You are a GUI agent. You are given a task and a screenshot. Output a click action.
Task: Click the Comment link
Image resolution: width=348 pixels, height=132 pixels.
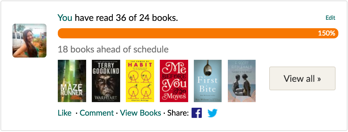97,113
